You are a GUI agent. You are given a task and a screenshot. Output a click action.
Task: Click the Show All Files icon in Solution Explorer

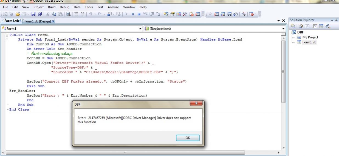[301, 26]
